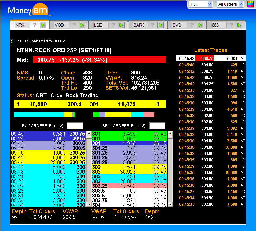This screenshot has width=256, height=231.
Task: Select buy order 08:31 for 343 shares
Action: coord(48,196)
